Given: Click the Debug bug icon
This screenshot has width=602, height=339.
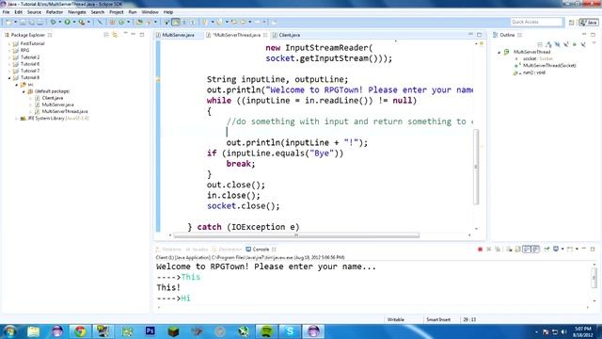Looking at the screenshot, I should click(x=53, y=22).
